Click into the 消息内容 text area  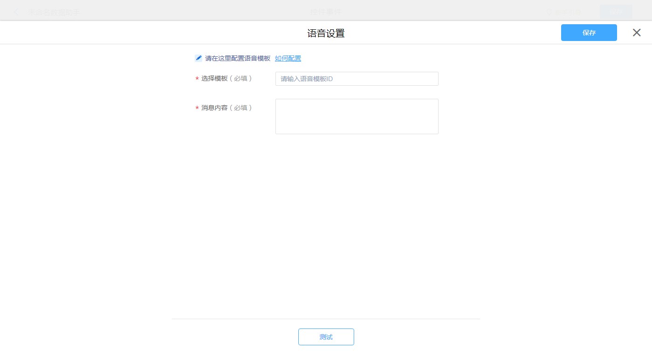click(x=357, y=116)
